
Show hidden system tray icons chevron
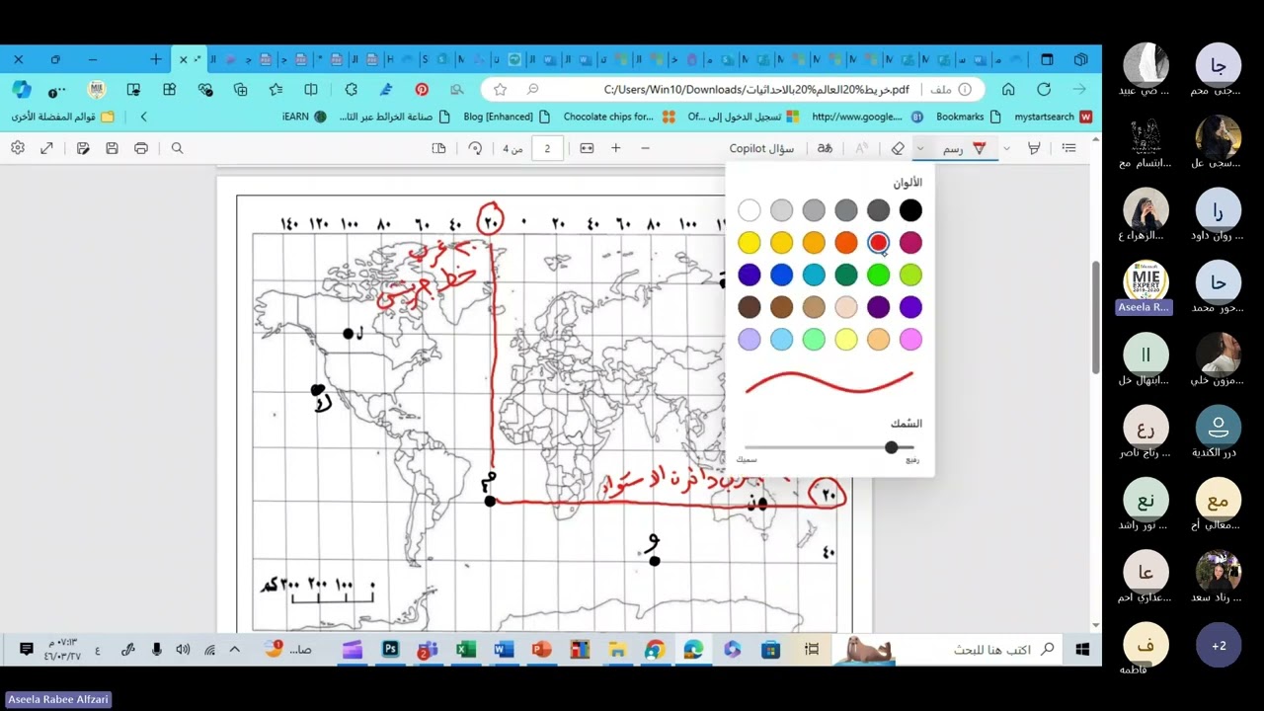234,649
